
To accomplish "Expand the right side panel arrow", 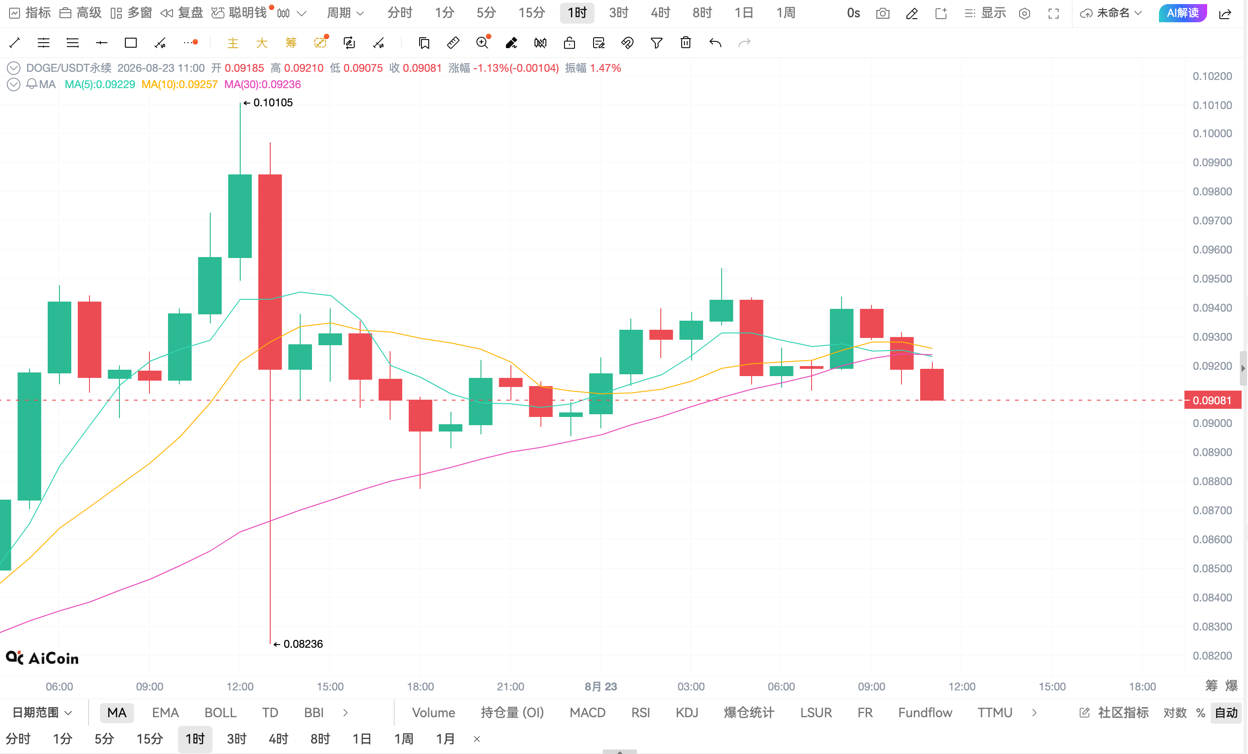I will coord(1243,368).
